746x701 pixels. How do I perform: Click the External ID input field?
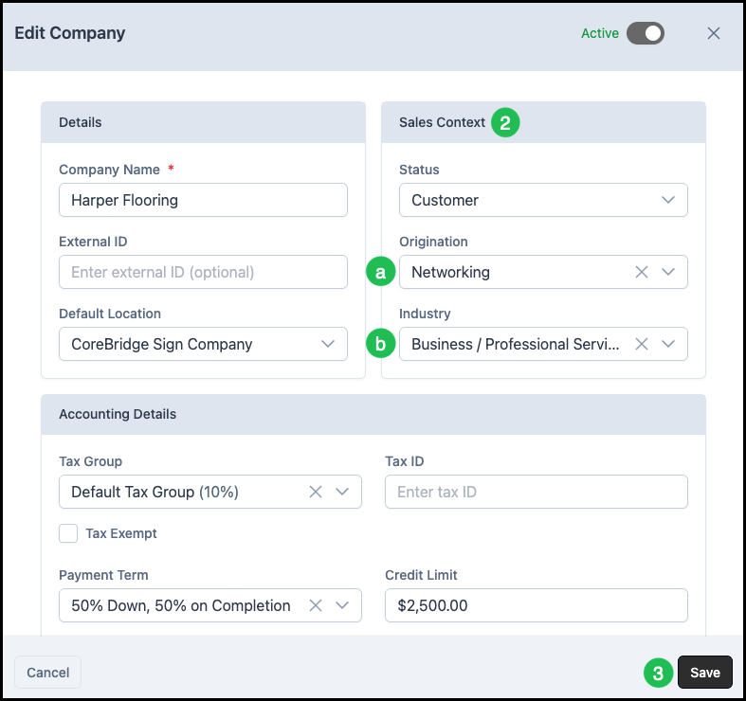tap(203, 272)
